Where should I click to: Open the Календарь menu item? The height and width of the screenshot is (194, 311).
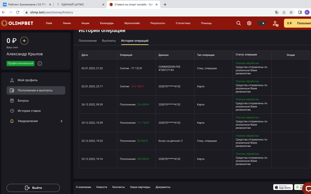coord(107,23)
